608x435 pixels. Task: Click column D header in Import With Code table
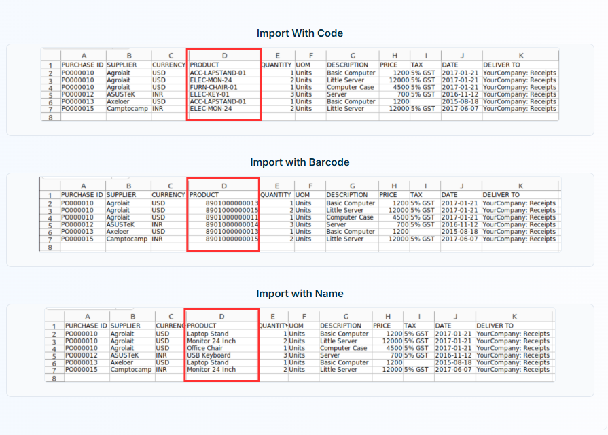(x=224, y=56)
